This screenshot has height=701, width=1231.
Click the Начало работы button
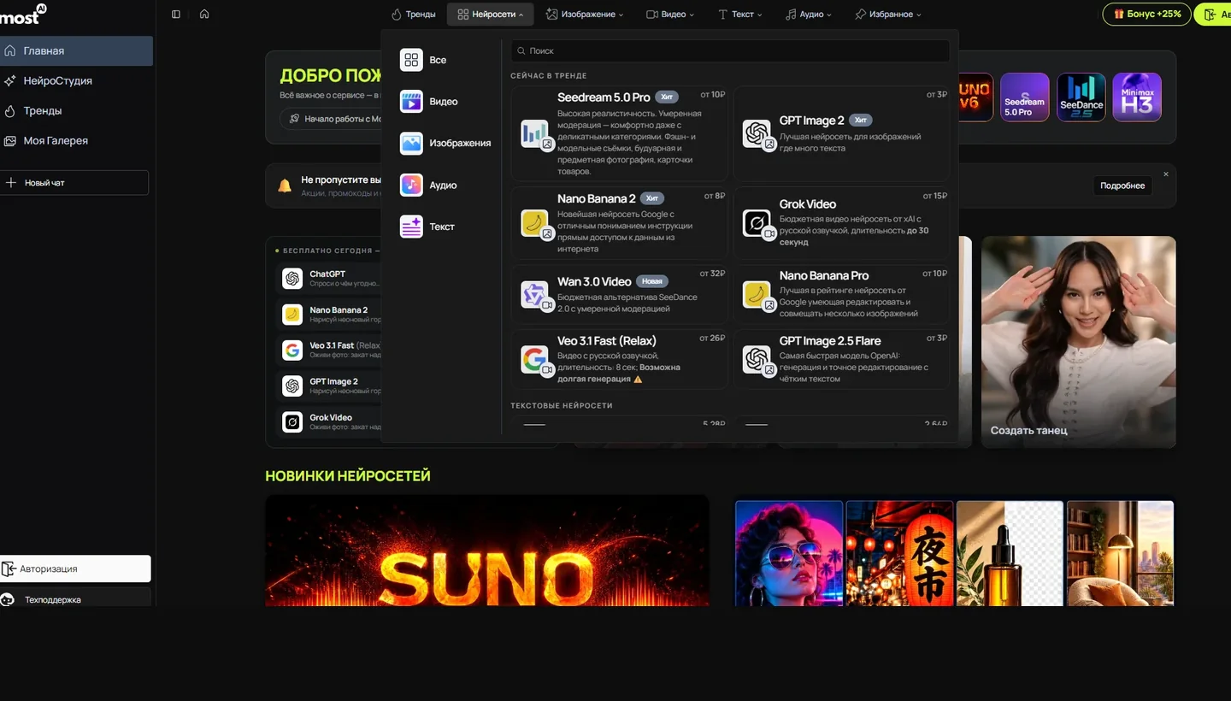tap(330, 119)
